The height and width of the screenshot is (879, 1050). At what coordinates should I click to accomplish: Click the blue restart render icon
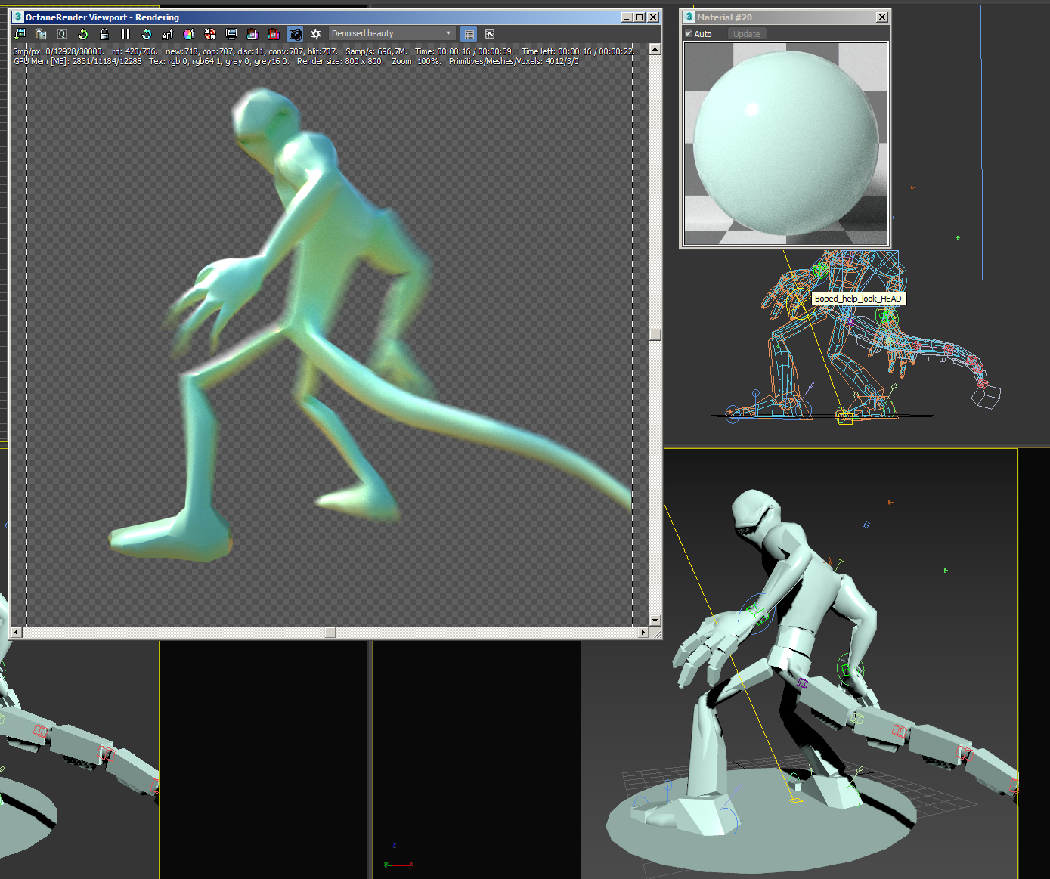pyautogui.click(x=147, y=34)
